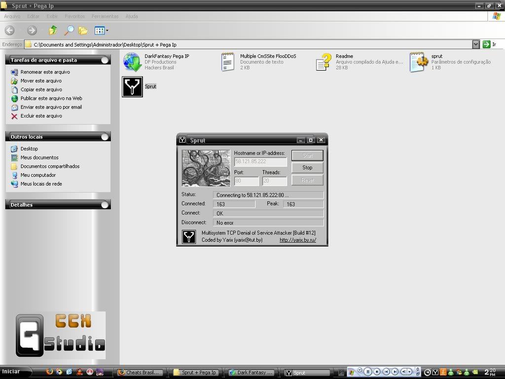
Task: Collapse Tarefas de arquivo e pasta panel
Action: [x=105, y=60]
